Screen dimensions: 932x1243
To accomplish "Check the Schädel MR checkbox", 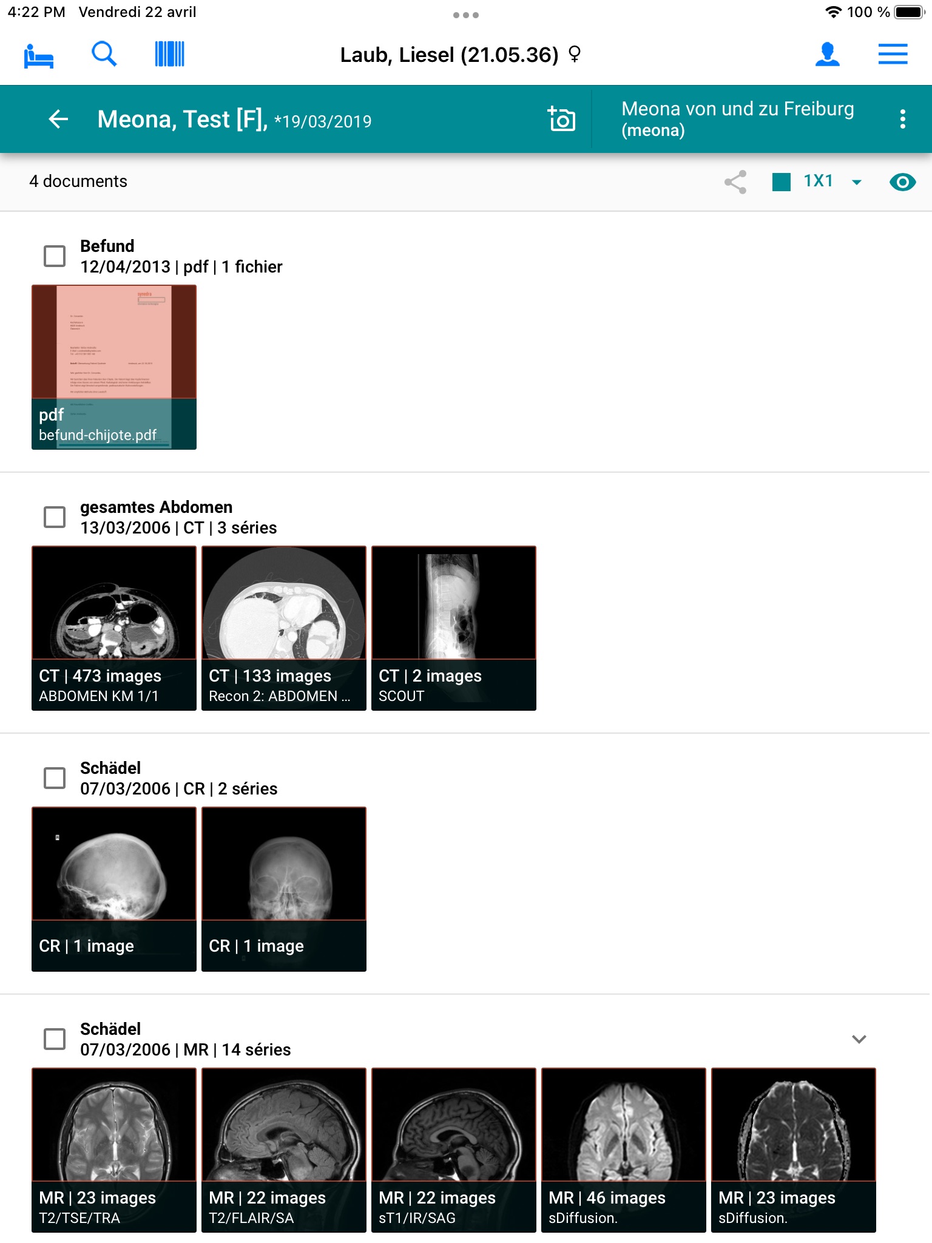I will [55, 1039].
